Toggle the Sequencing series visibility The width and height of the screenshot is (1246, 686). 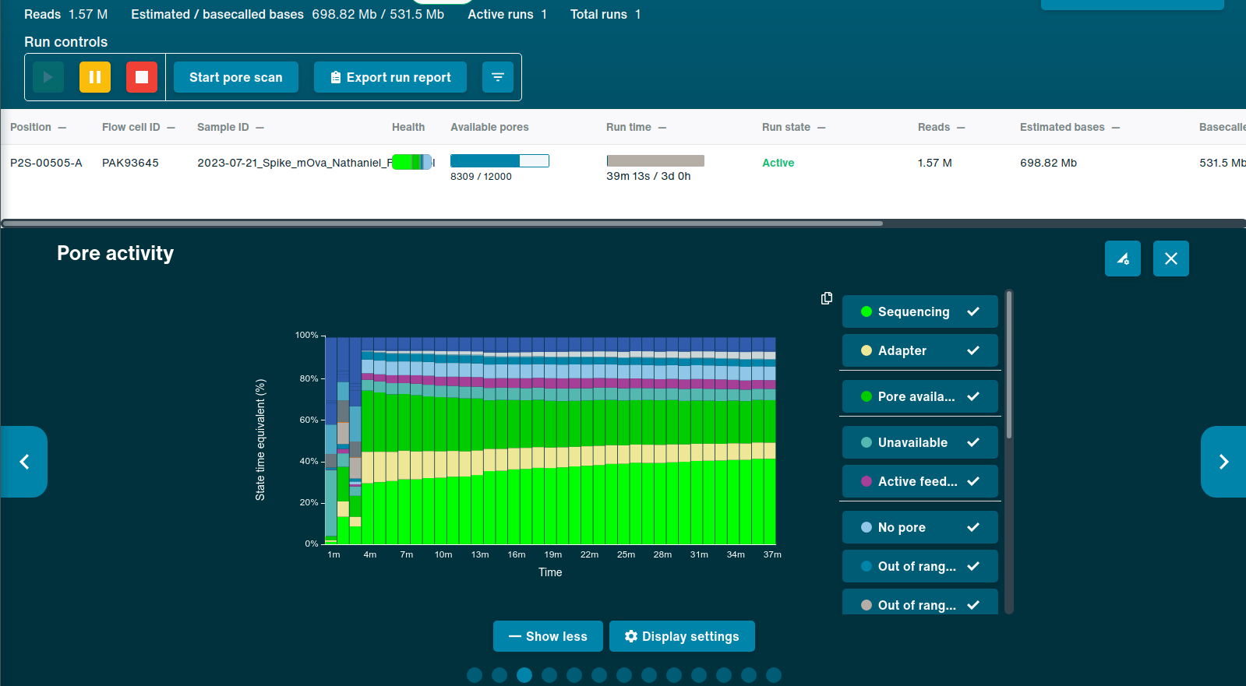[919, 311]
